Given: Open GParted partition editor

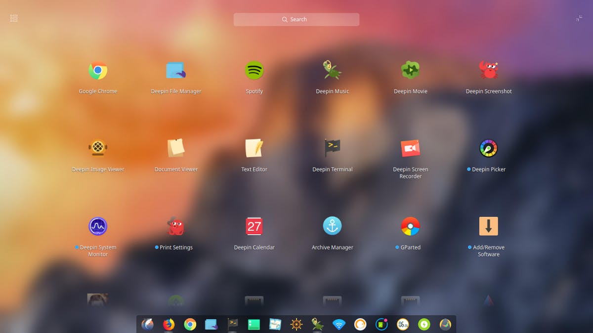Looking at the screenshot, I should point(410,226).
